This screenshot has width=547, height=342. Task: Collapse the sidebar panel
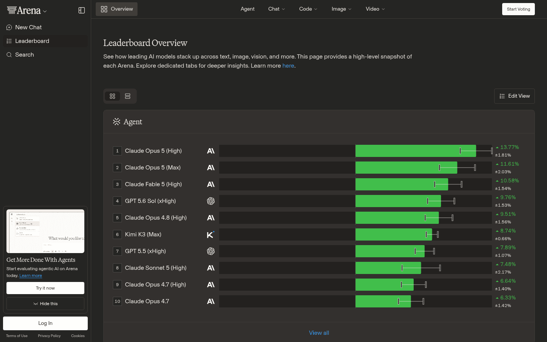pos(82,10)
